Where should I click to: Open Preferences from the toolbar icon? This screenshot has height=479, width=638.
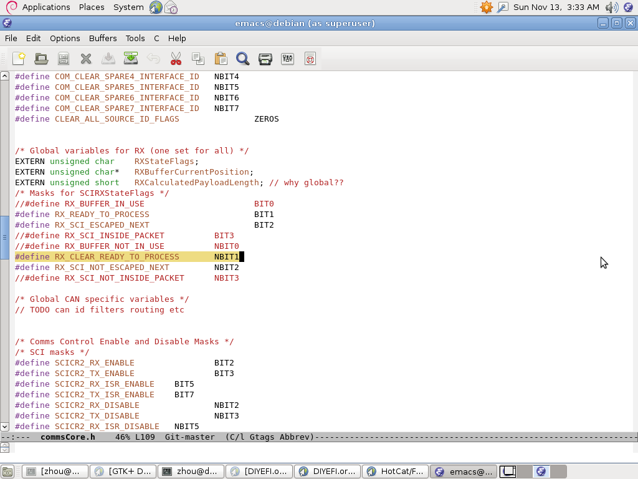[x=287, y=59]
